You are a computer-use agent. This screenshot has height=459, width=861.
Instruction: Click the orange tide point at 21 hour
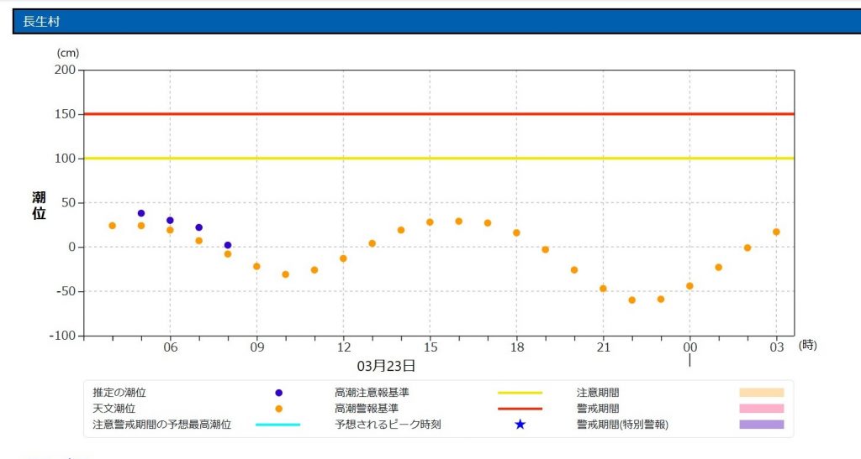pyautogui.click(x=603, y=289)
